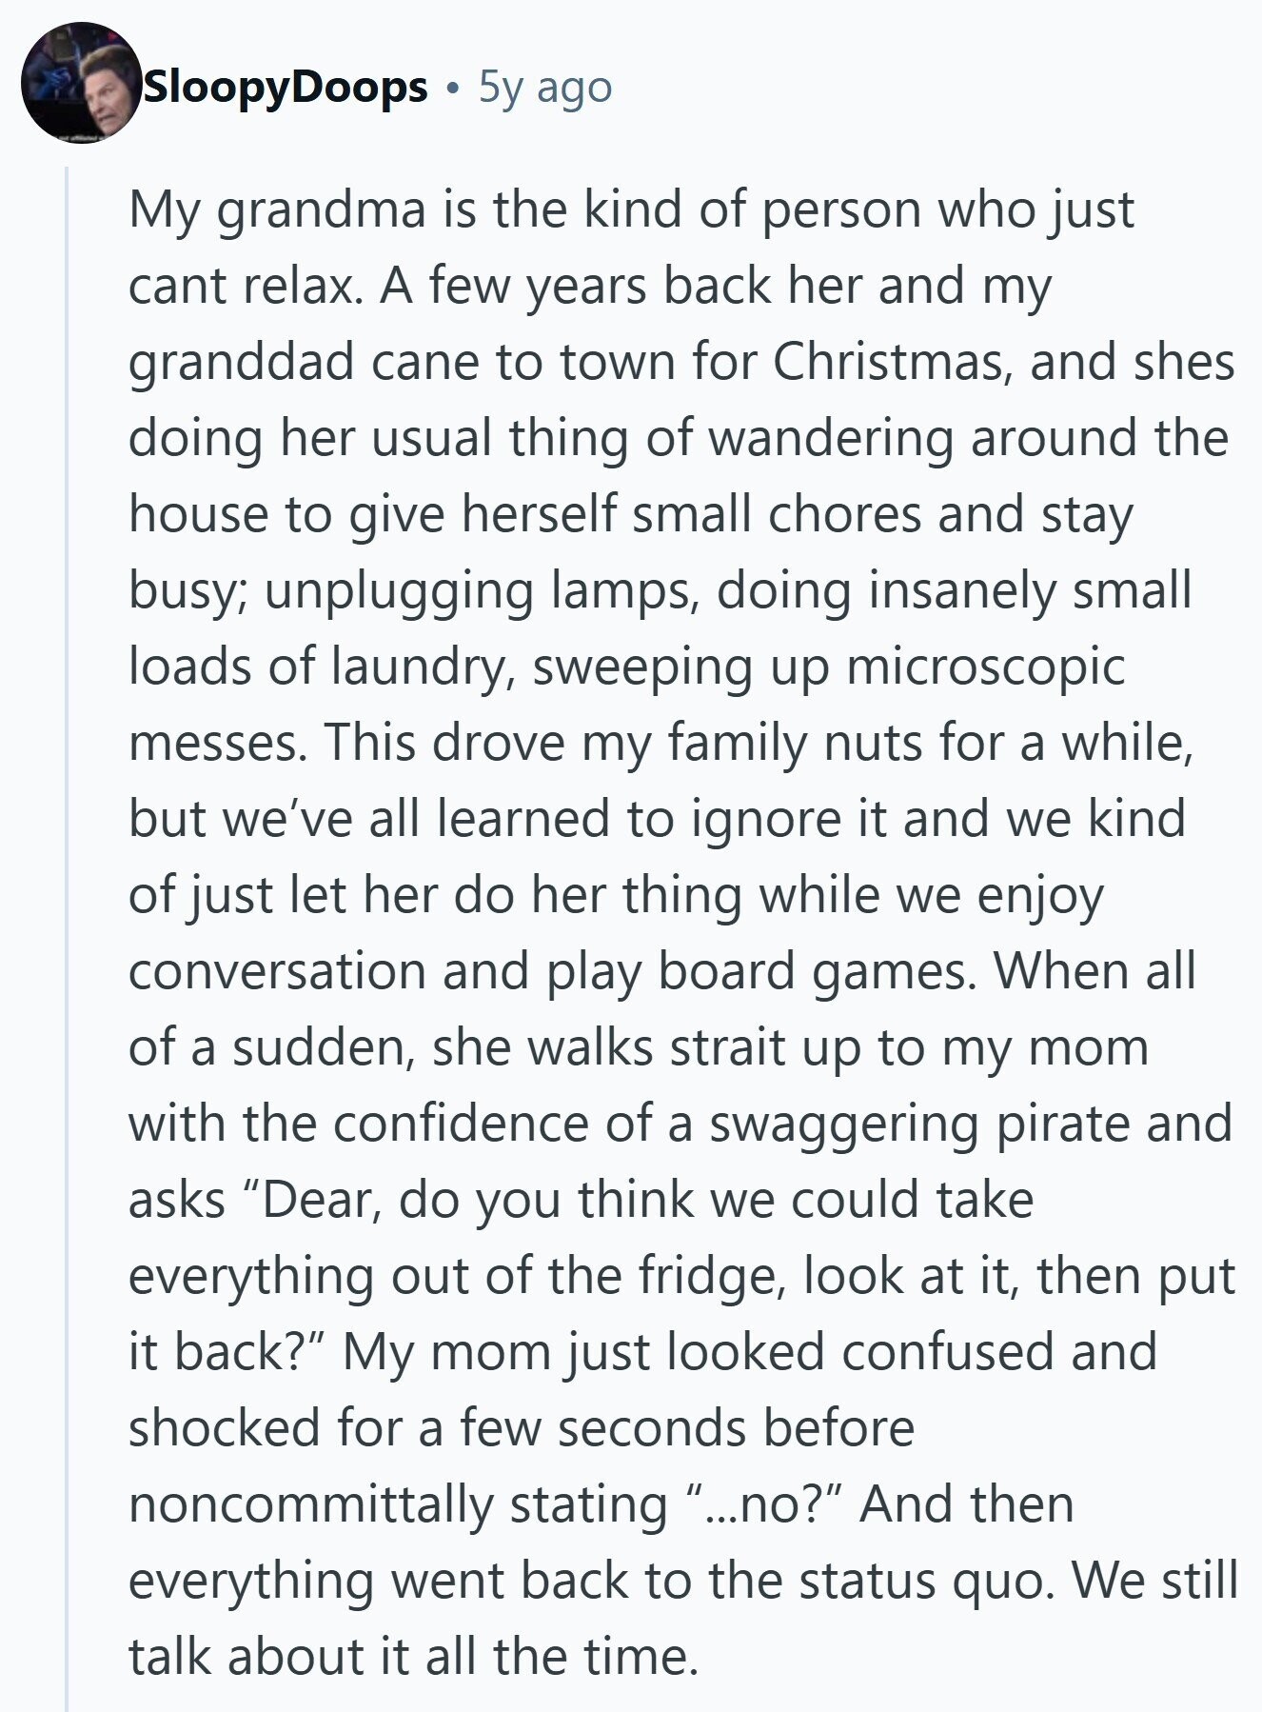Click the word 'Christmas' in the comment

(892, 361)
